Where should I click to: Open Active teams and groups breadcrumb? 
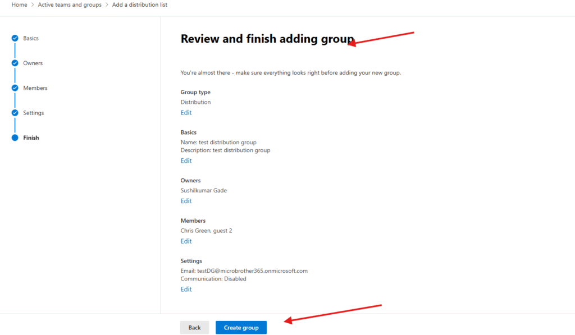pos(70,4)
